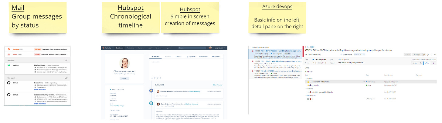Click Charlotte Arrowood's profile photo
The width and height of the screenshot is (442, 123).
tap(124, 63)
